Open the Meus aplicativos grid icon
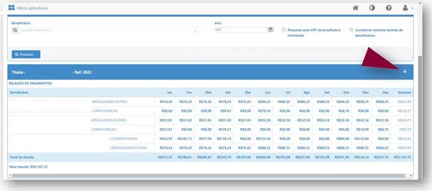The image size is (432, 191). click(x=11, y=8)
